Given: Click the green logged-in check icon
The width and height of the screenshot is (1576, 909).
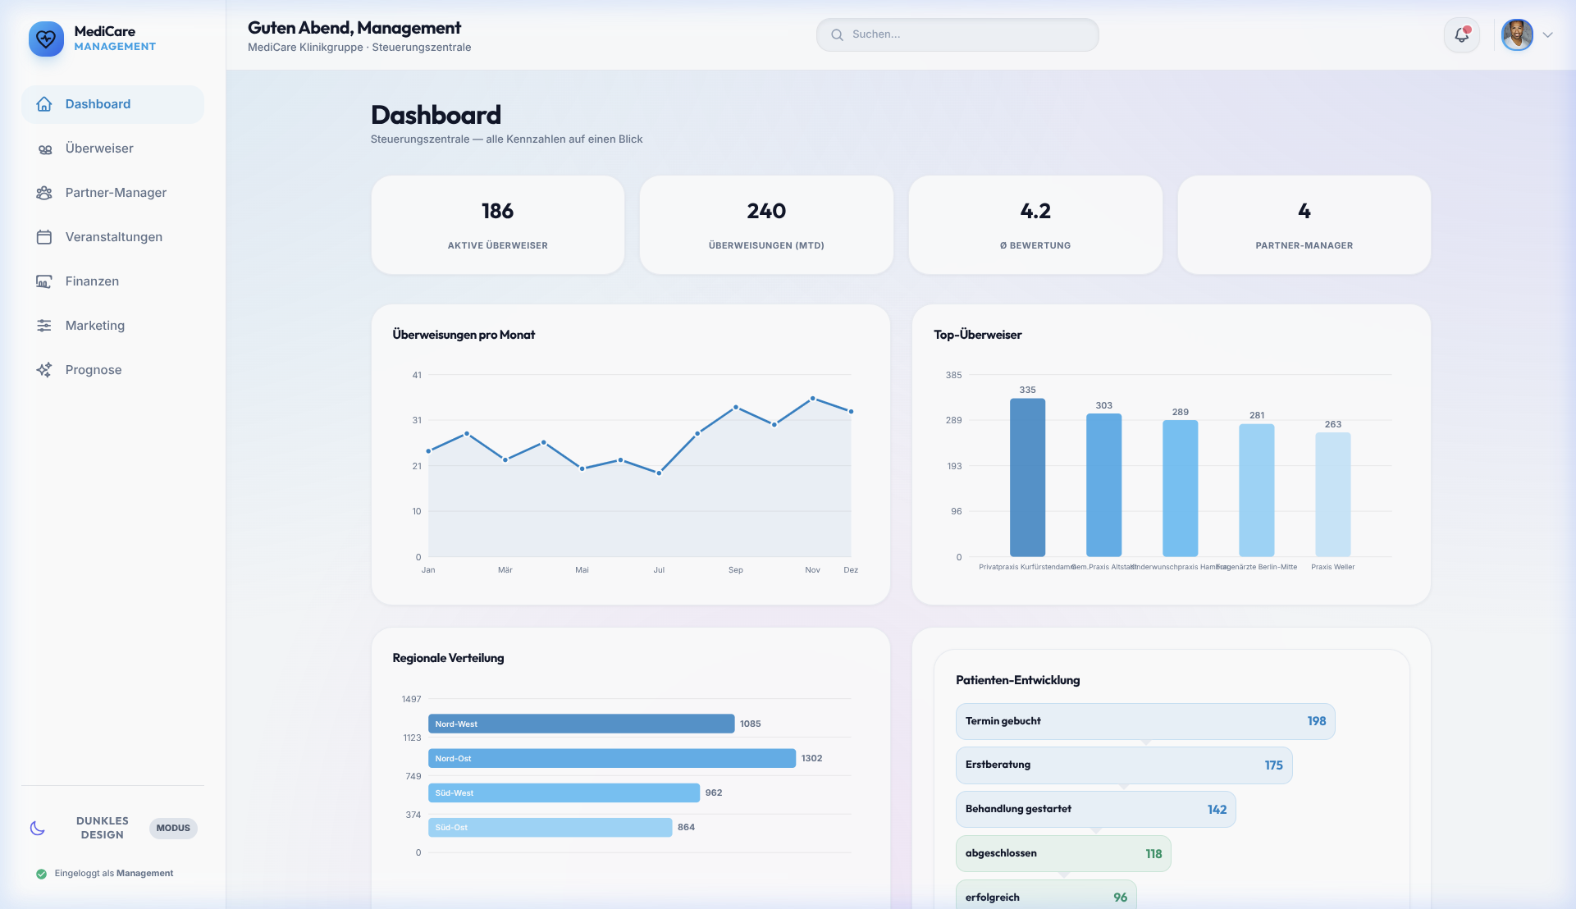Looking at the screenshot, I should (41, 874).
